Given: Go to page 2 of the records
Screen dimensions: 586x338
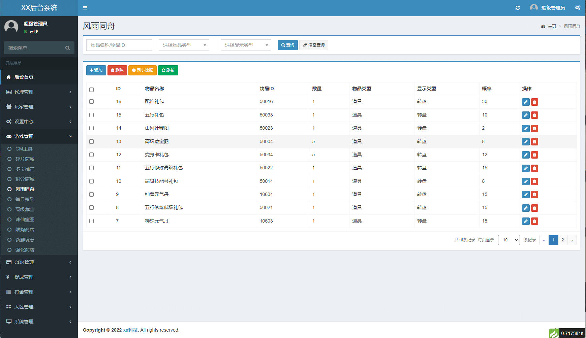Looking at the screenshot, I should tap(563, 240).
